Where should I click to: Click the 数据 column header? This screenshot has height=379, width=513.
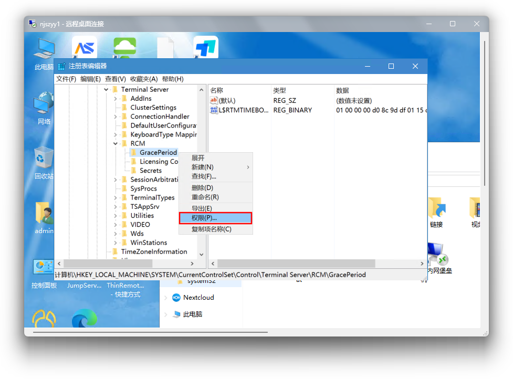click(x=342, y=90)
